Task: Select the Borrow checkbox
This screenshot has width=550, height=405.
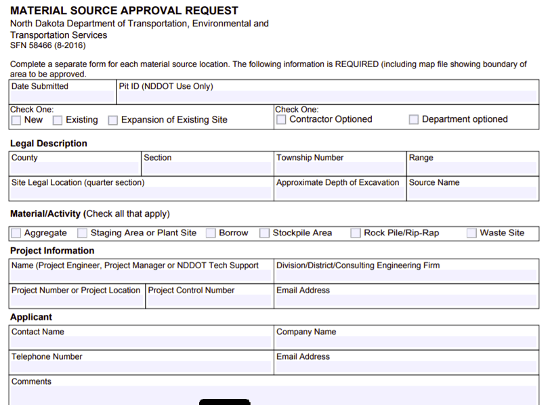Action: (211, 233)
